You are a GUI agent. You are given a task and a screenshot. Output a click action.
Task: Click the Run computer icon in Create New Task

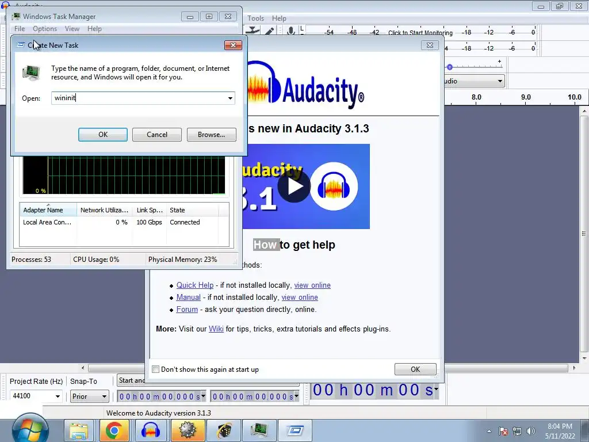coord(31,73)
